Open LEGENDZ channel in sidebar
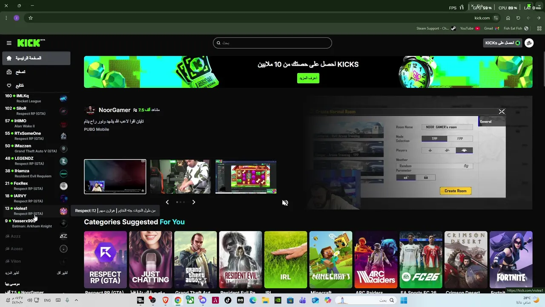 tap(36, 161)
